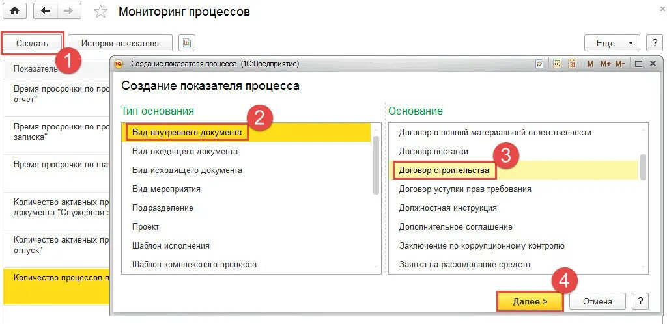Select Заключение по коррупционному контролю
This screenshot has height=324, width=667.
(x=513, y=245)
